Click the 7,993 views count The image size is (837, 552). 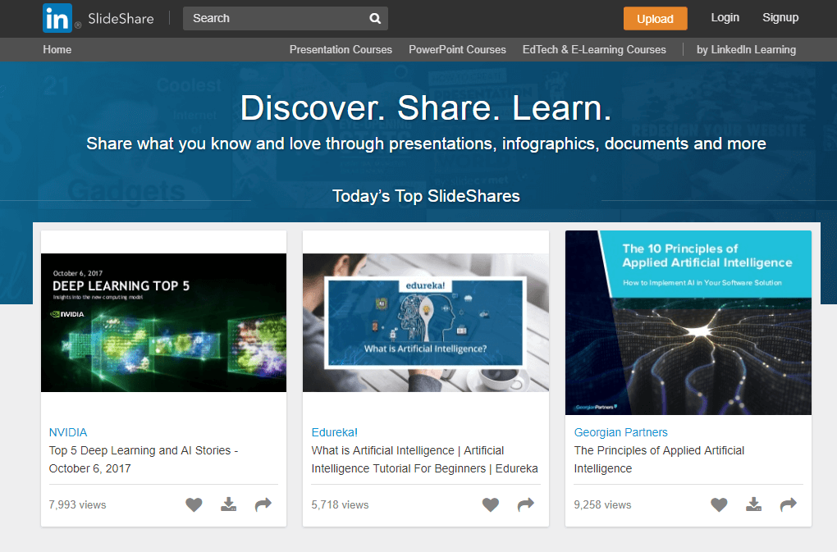(77, 504)
